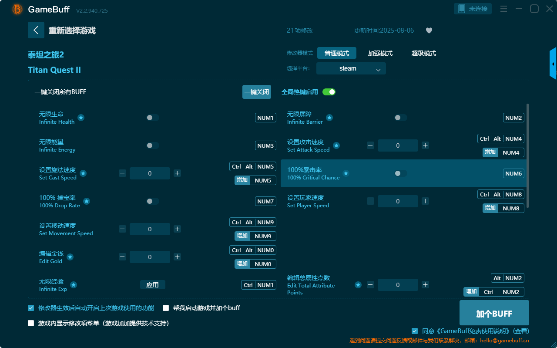Open the disclaimer 查看 link
Image resolution: width=557 pixels, height=348 pixels.
[521, 331]
